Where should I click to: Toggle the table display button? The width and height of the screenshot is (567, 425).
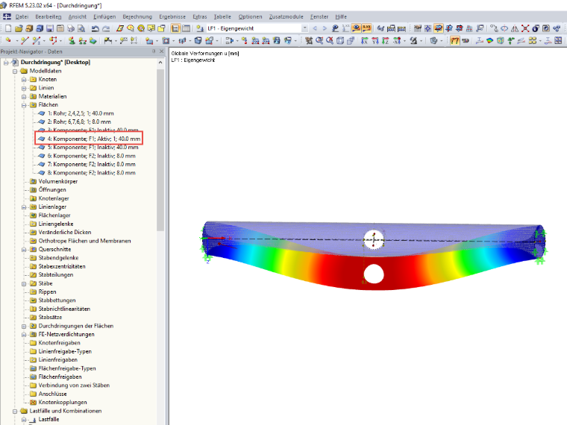(x=187, y=28)
